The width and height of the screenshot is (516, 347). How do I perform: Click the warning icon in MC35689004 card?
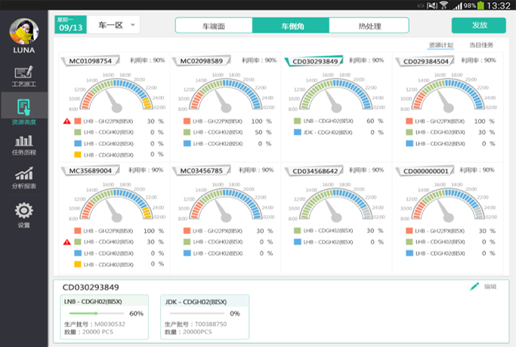(x=67, y=242)
